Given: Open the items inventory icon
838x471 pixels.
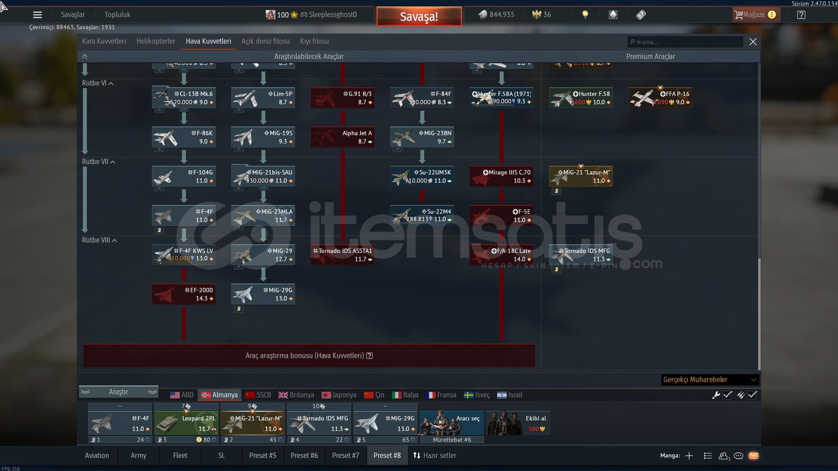Looking at the screenshot, I should [641, 15].
